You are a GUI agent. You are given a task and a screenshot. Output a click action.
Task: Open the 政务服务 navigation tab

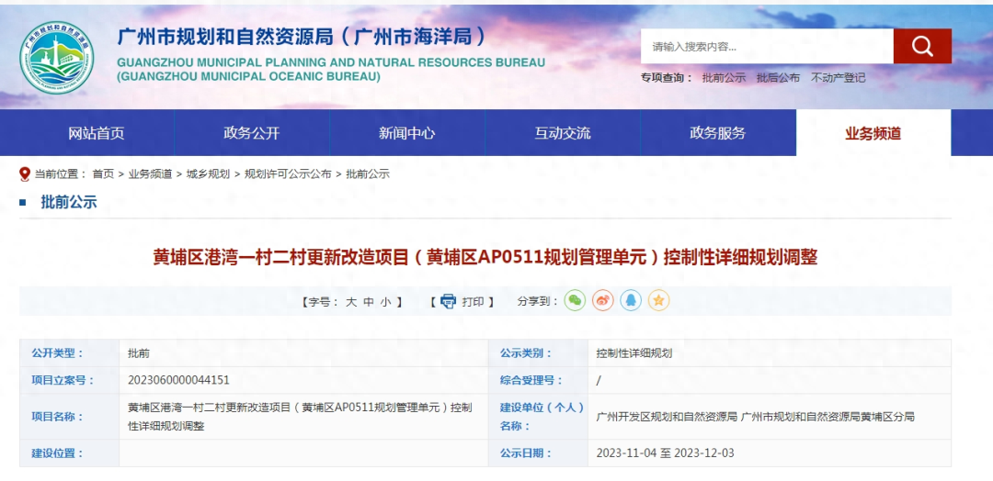[x=718, y=133]
